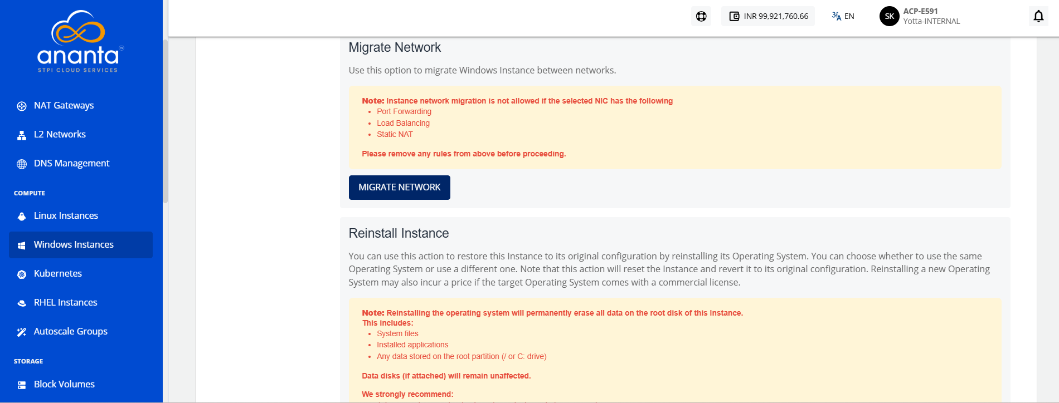
Task: Click the NAT Gateways icon
Action: point(22,106)
